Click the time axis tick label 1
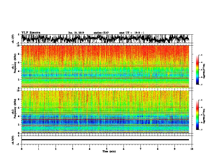 coord(38,149)
